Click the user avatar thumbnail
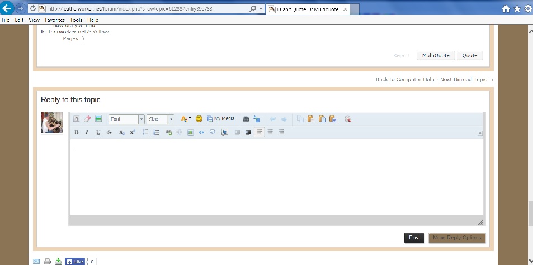The height and width of the screenshot is (265, 533). [x=52, y=123]
